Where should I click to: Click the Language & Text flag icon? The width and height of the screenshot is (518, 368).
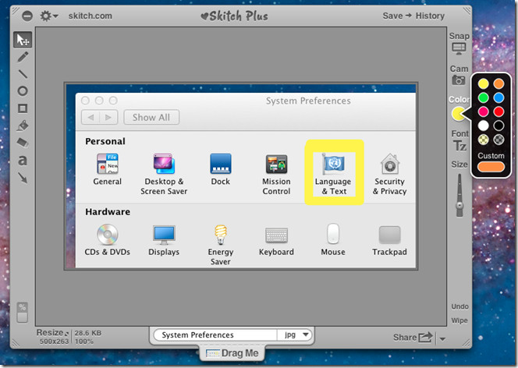333,164
